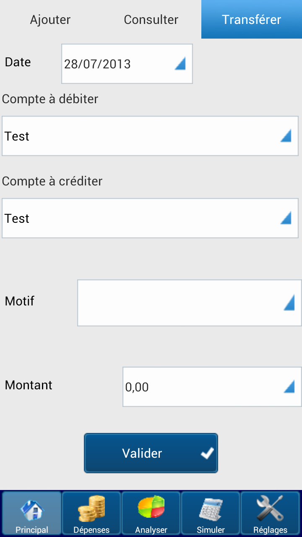Open the Principal home icon
This screenshot has height=537, width=302.
[x=32, y=508]
